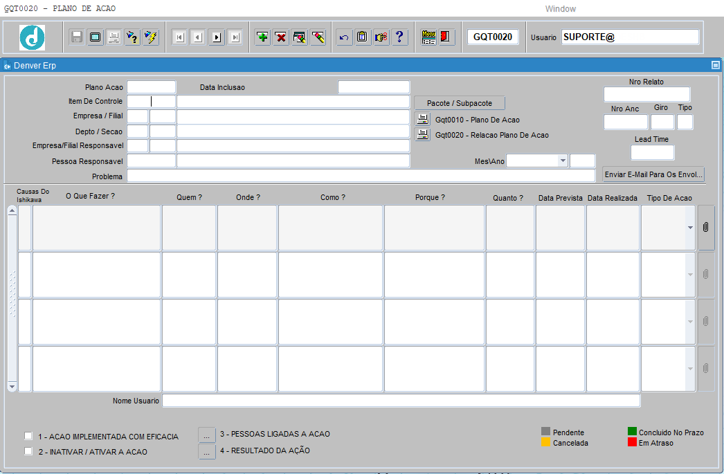
Task: Click first row 'O Que Fazer ?' cell
Action: click(x=96, y=228)
